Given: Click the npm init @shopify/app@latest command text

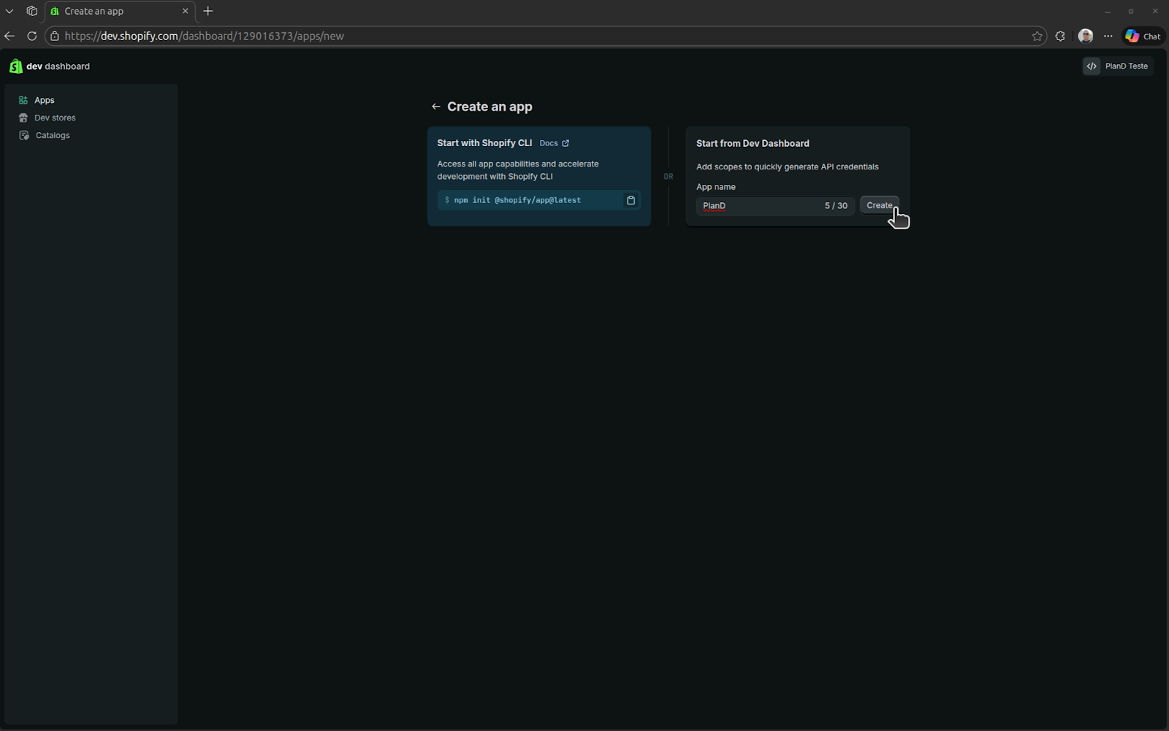Looking at the screenshot, I should coord(517,200).
